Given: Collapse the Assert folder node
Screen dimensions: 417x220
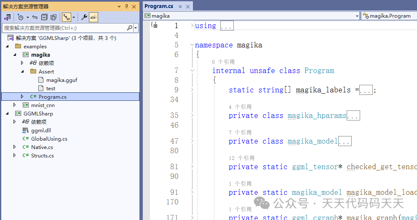Looking at the screenshot, I should [x=22, y=71].
